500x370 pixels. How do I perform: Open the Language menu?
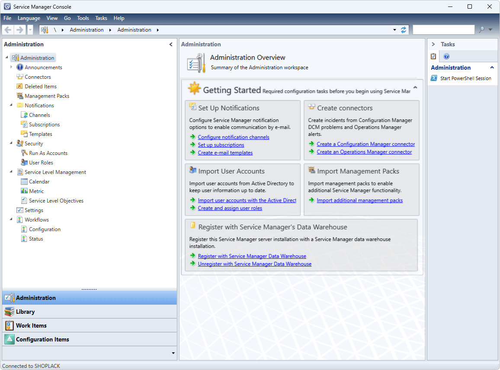(x=29, y=18)
